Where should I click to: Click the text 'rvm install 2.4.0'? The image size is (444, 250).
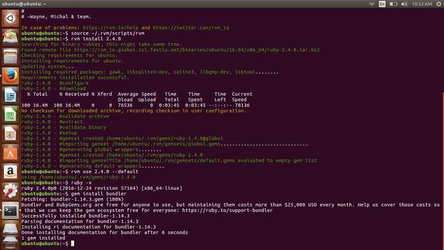[x=96, y=39]
